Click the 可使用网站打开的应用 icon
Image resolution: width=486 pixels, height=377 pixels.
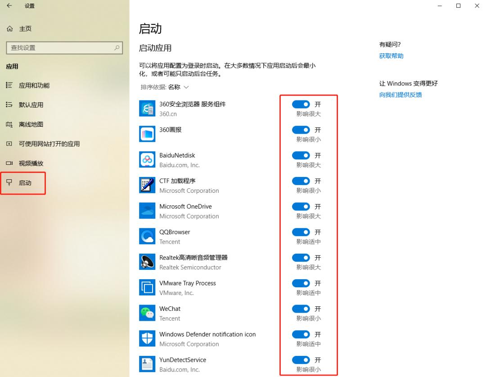9,144
